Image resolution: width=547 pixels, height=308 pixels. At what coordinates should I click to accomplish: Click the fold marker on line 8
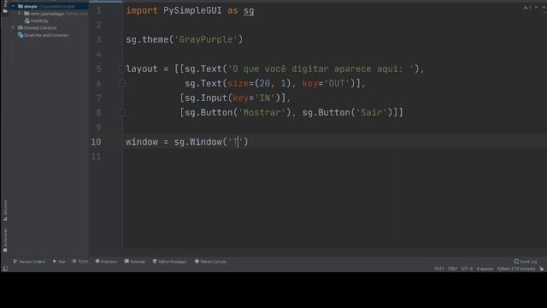[x=122, y=112]
